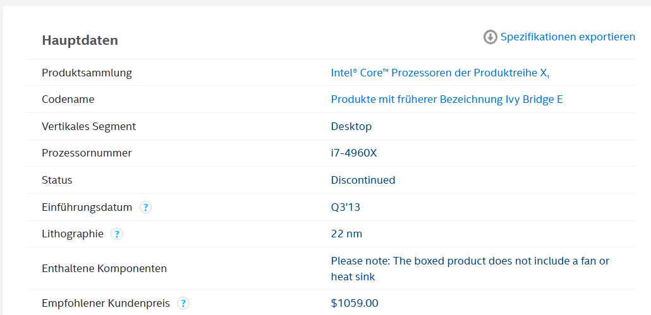Show help for Lithographie question mark

click(117, 234)
